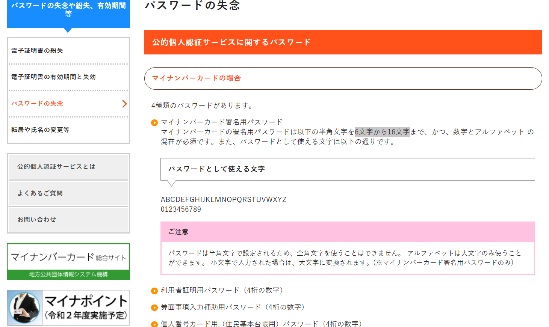
Task: Click orange bullet beside 利用者証明用パスワード
Action: [154, 291]
